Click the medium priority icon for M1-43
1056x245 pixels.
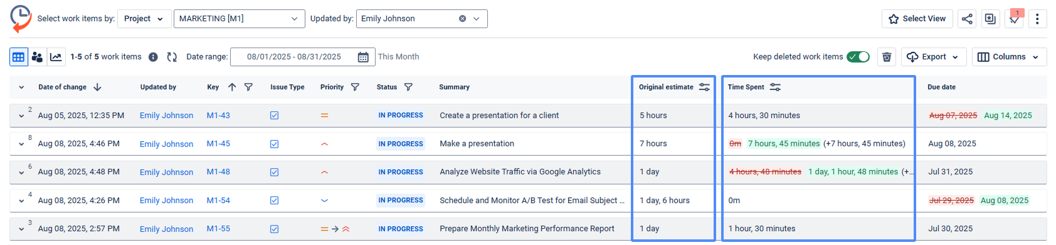click(x=324, y=116)
